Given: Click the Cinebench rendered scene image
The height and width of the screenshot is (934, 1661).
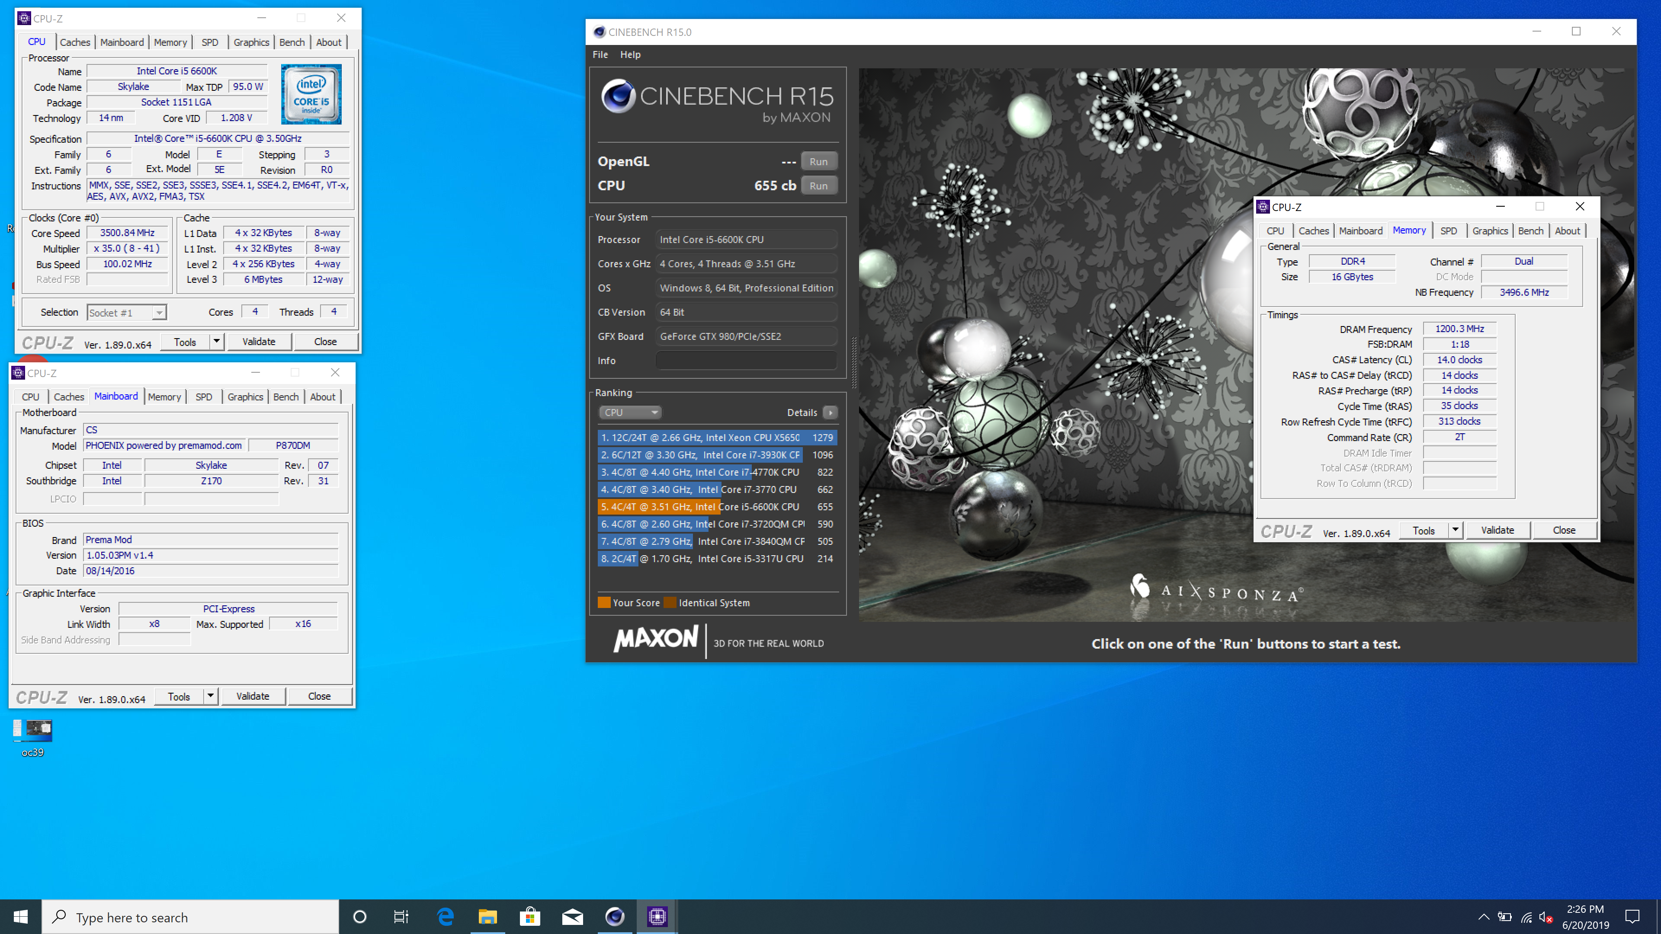Looking at the screenshot, I should coord(1246,345).
